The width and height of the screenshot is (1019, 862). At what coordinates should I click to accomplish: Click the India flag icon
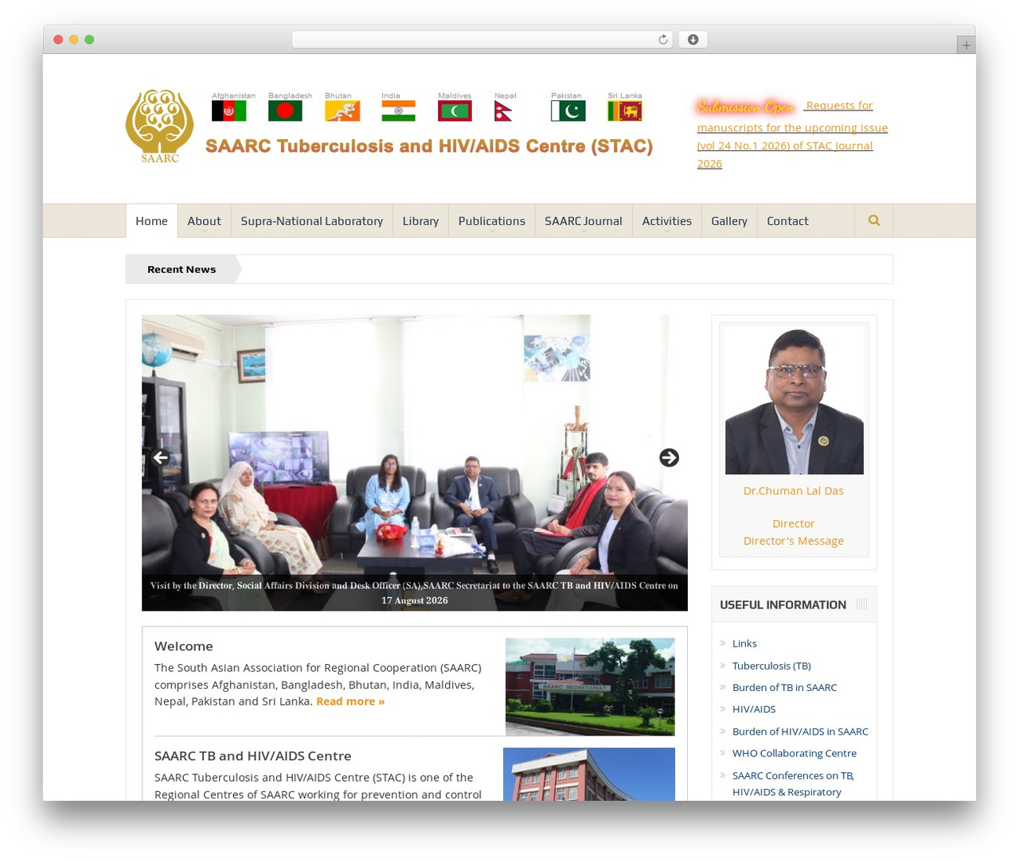[x=398, y=111]
